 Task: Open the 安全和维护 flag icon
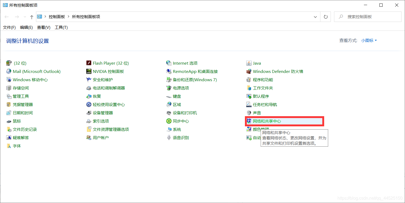pyautogui.click(x=89, y=80)
